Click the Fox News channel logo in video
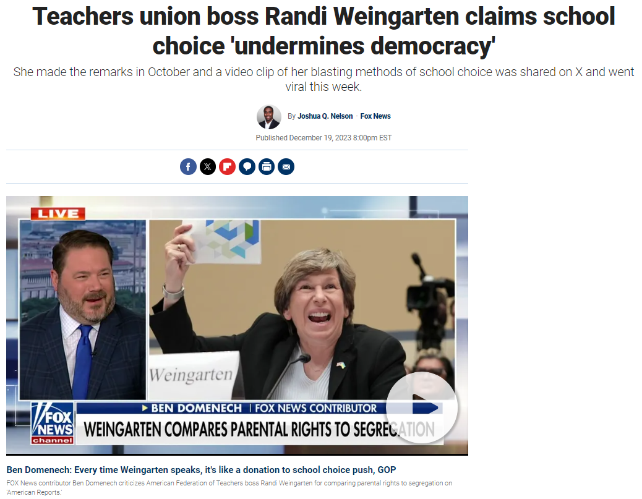The height and width of the screenshot is (499, 642). click(53, 424)
